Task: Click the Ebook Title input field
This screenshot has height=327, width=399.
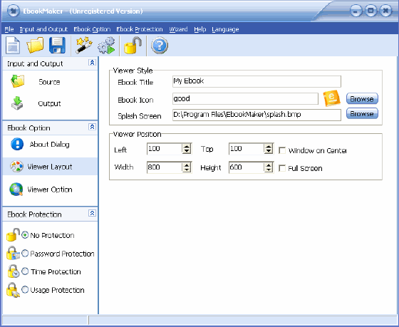Action: tap(256, 81)
